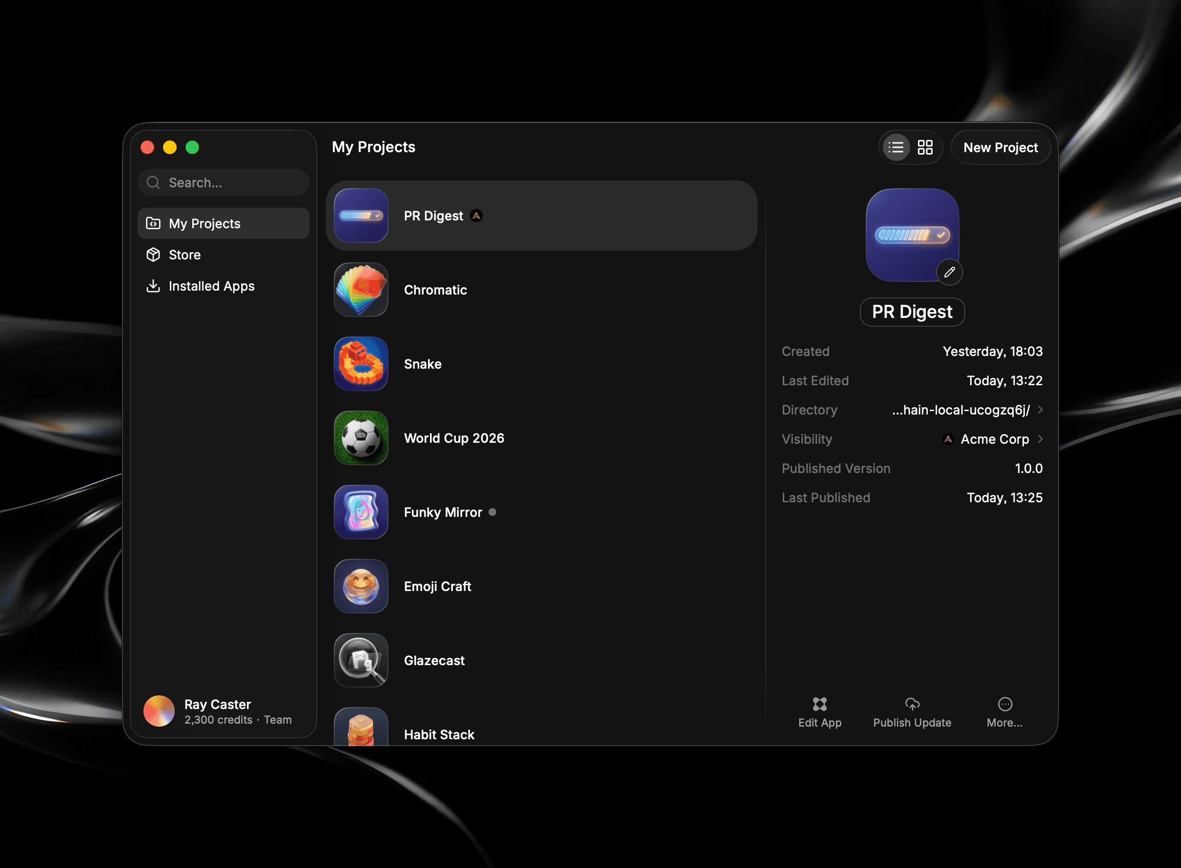Select the World Cup 2026 project
The width and height of the screenshot is (1181, 868).
coord(541,438)
